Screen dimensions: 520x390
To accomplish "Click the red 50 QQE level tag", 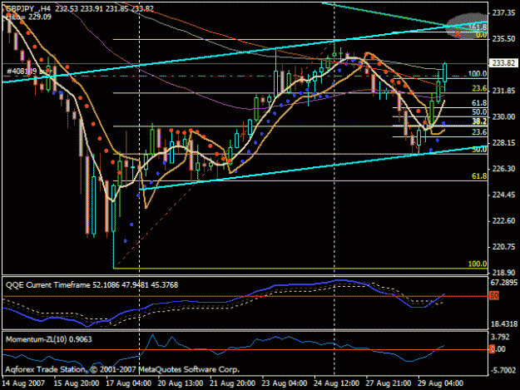I will (494, 295).
